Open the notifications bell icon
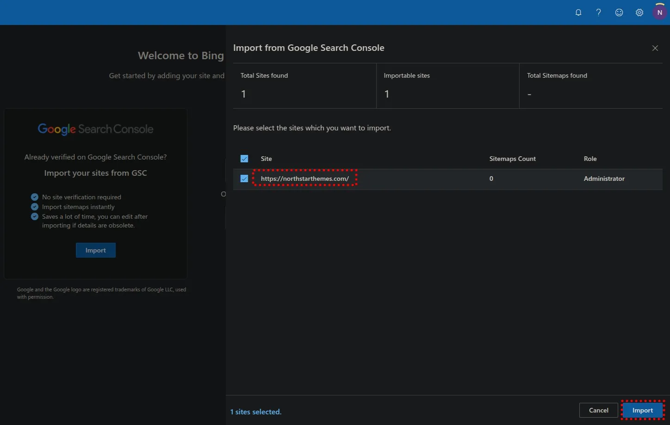 (578, 12)
